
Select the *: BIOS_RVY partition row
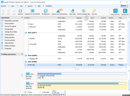(76, 27)
